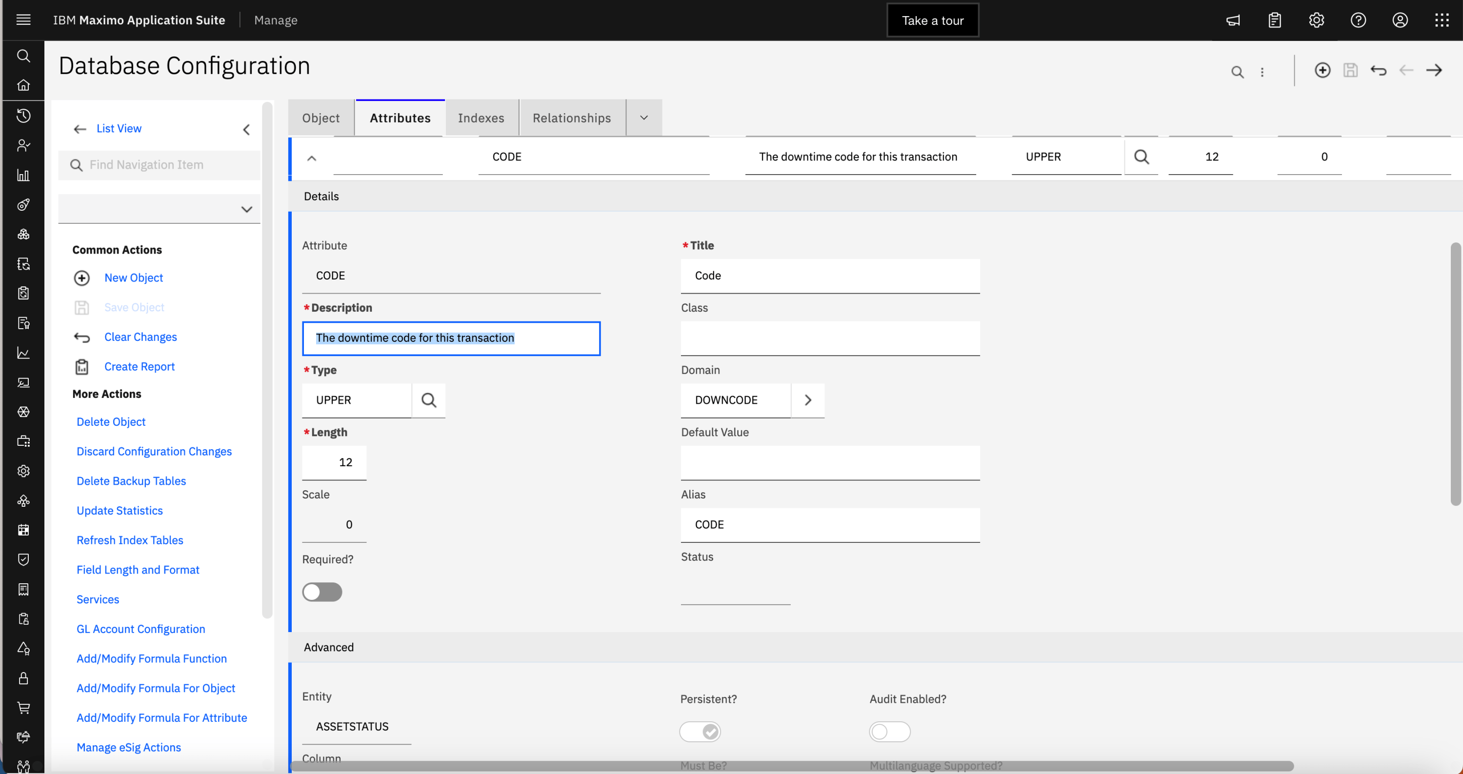
Task: Click the magnifier next to the Type field
Action: [429, 400]
